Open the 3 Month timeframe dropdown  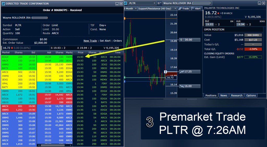pyautogui.click(x=135, y=9)
